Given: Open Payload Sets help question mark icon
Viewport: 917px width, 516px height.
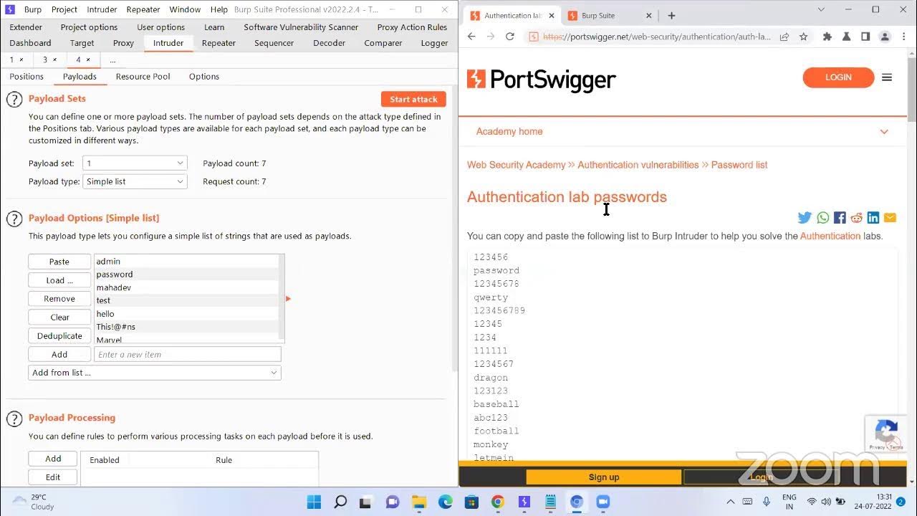Looking at the screenshot, I should (14, 100).
